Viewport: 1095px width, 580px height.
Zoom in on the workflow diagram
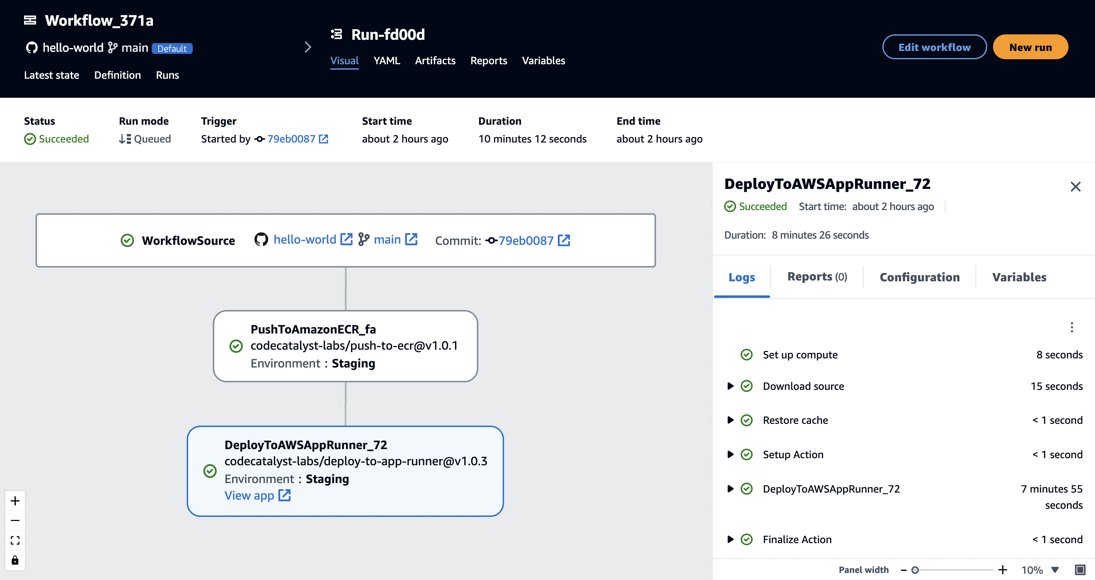(x=15, y=500)
